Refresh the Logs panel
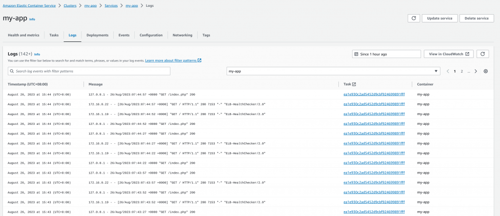 (x=483, y=54)
